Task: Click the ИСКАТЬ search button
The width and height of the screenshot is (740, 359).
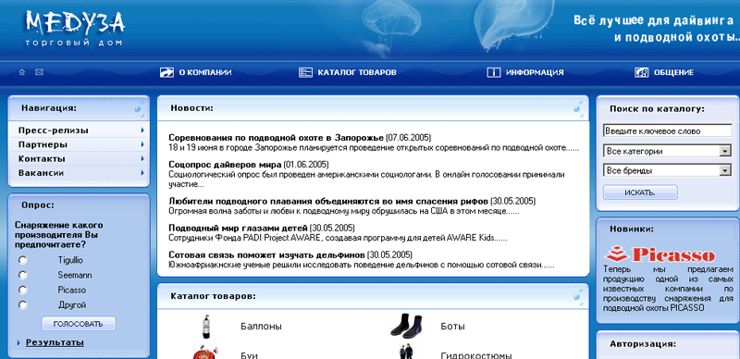Action: point(640,192)
